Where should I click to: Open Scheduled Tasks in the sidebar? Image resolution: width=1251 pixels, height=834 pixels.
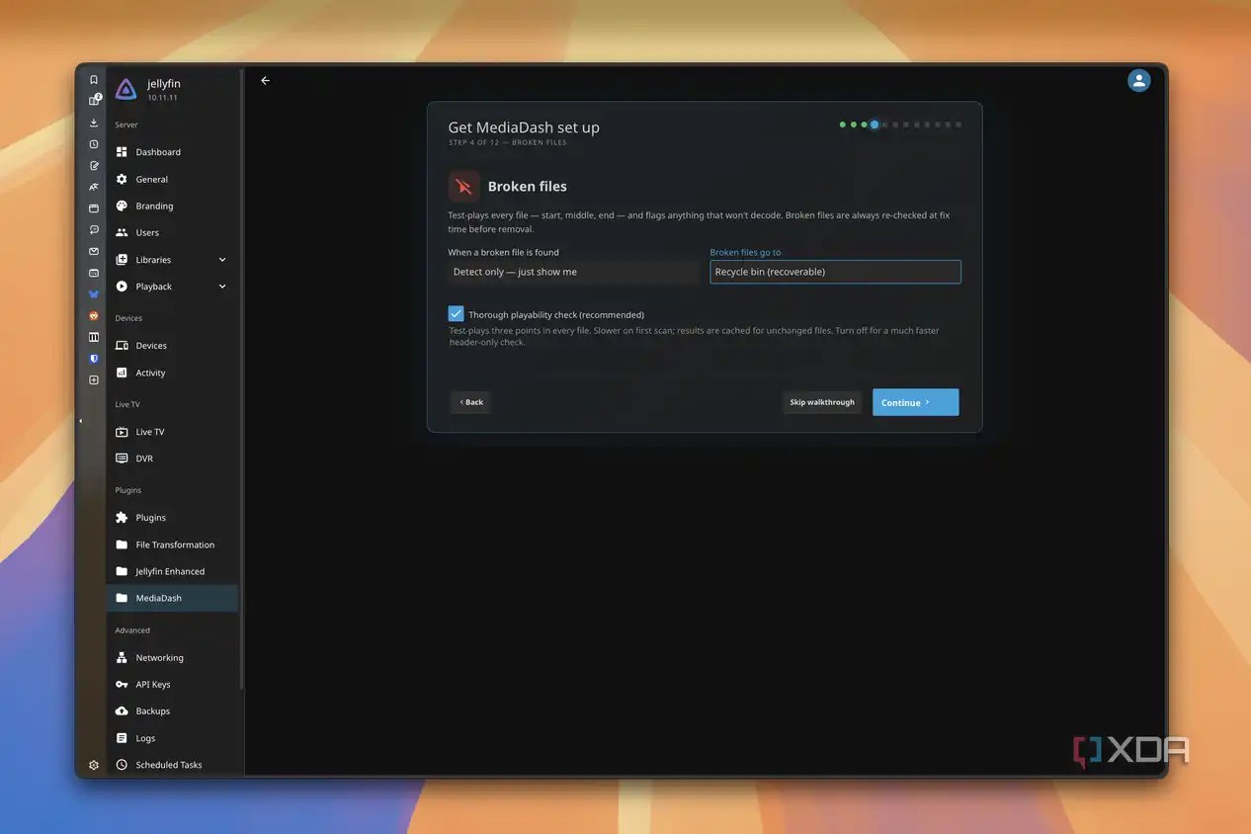[x=172, y=765]
